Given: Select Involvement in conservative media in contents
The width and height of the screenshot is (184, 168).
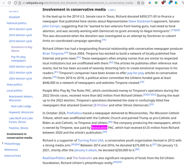Looking at the screenshot, I should [x=19, y=136].
